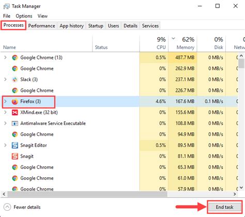Viewport: 245px width, 217px height.
Task: Click the 89.5 MB memory value
Action: (186, 145)
